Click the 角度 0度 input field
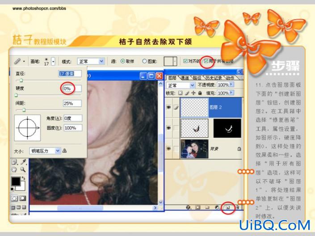Image resolution: width=315 pixels, height=236 pixels. [x=73, y=118]
